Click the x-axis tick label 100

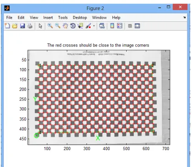47,149
